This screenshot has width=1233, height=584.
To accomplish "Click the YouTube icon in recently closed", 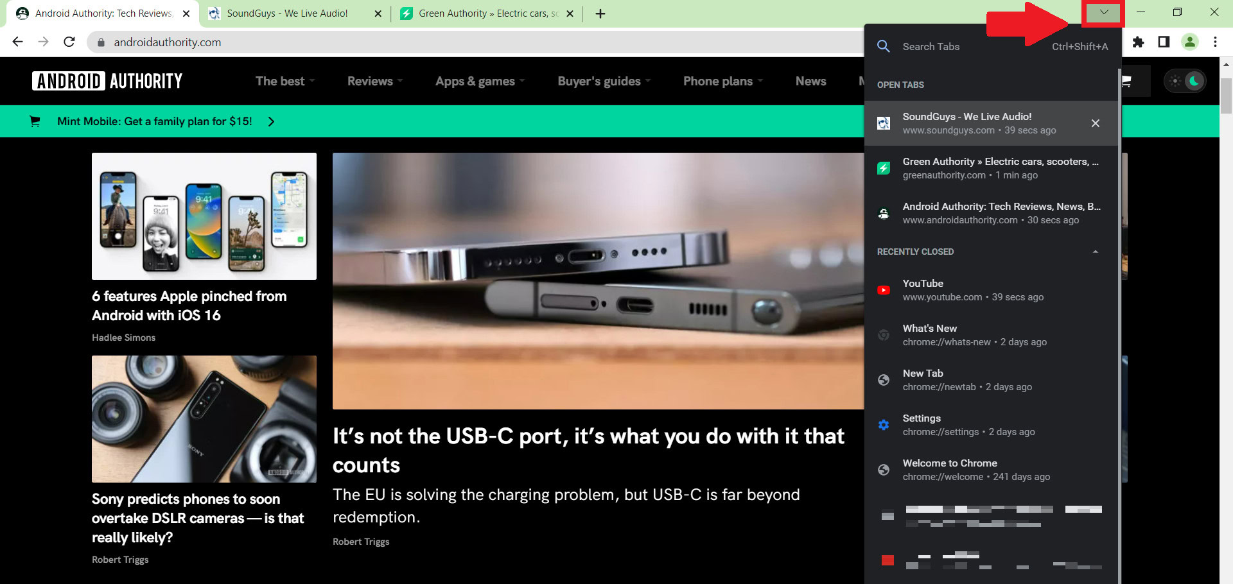I will (884, 290).
